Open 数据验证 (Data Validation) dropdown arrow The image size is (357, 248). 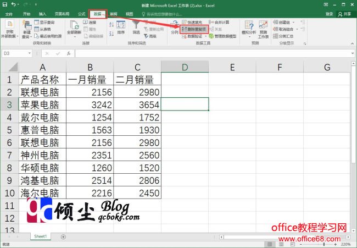(x=205, y=36)
